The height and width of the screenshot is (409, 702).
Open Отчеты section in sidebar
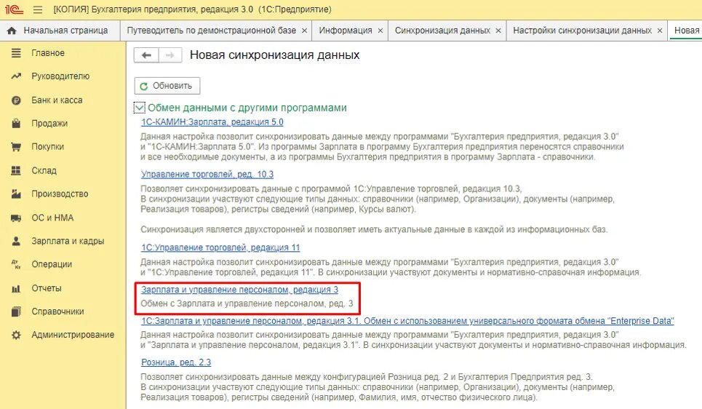[46, 288]
